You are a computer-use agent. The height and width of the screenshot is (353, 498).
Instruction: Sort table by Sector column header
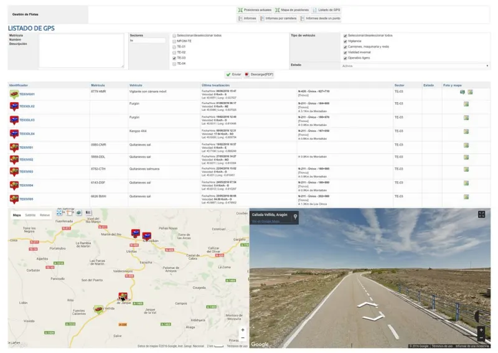click(399, 85)
